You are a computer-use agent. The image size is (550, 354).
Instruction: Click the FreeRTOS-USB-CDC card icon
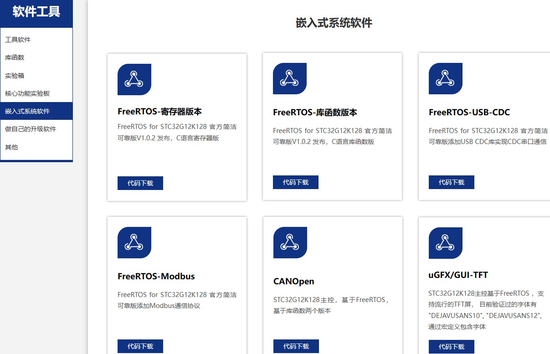pos(446,78)
